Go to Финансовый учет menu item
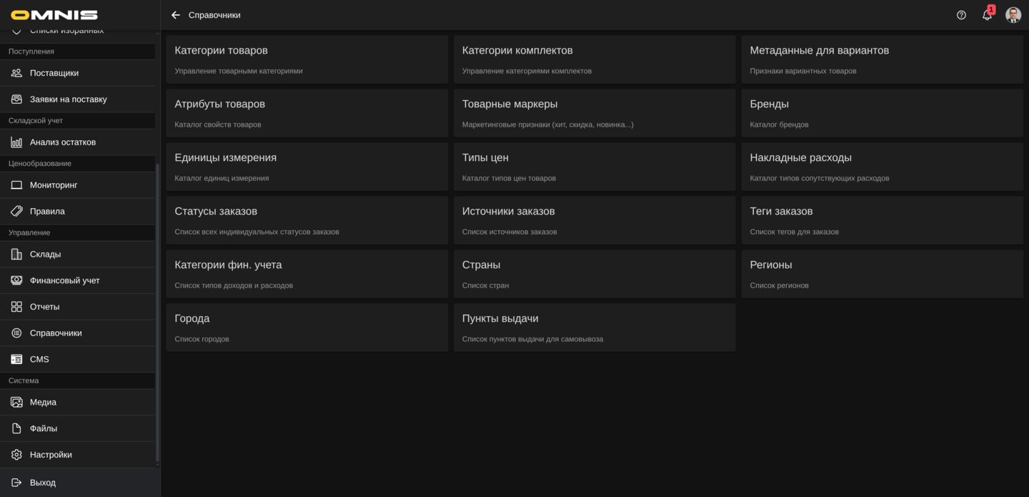Viewport: 1029px width, 497px height. [64, 280]
